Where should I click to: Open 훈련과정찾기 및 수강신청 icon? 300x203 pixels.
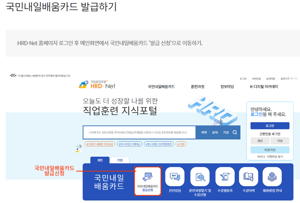point(200,177)
